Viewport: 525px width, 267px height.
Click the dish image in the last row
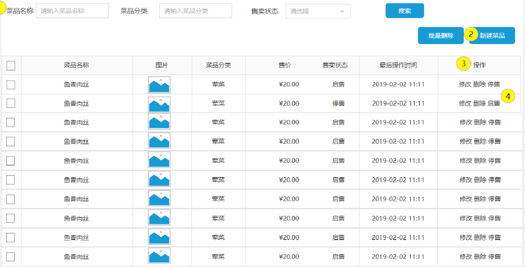pyautogui.click(x=159, y=257)
